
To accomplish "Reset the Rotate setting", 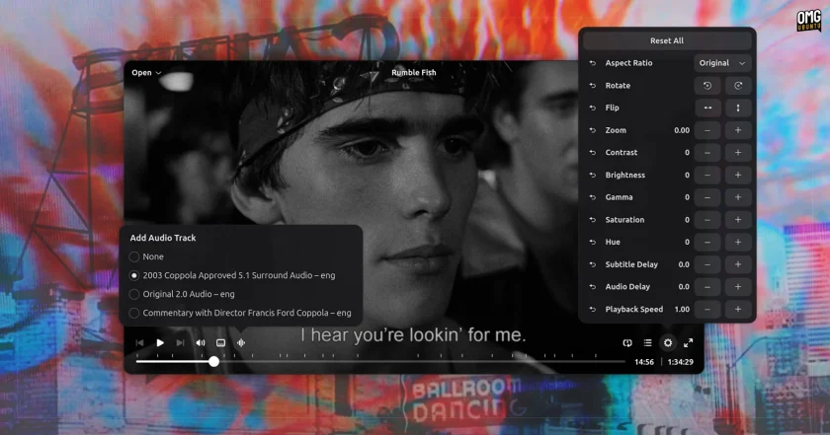I will pyautogui.click(x=592, y=86).
